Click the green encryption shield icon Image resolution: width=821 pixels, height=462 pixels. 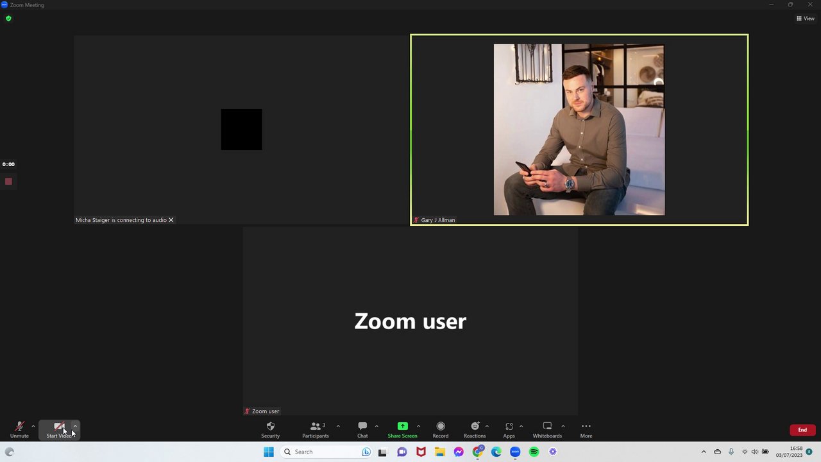pos(8,19)
